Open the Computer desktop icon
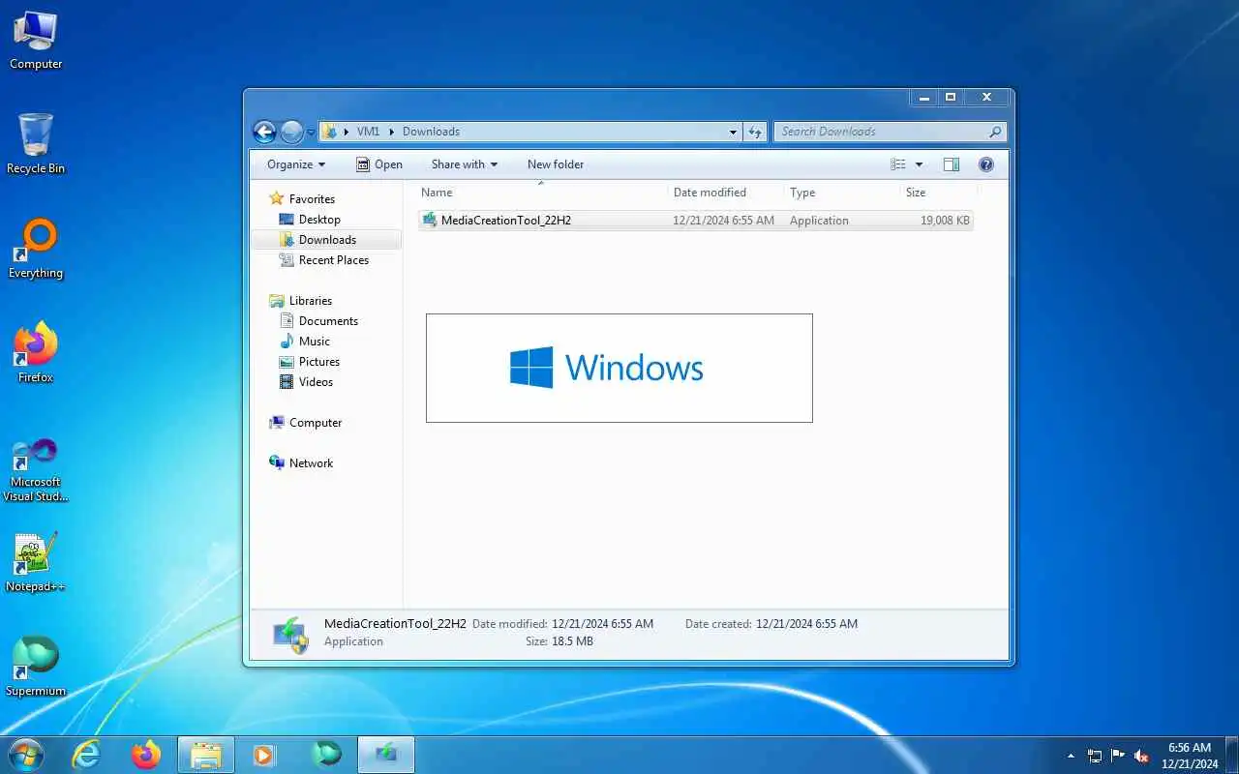 (x=36, y=41)
